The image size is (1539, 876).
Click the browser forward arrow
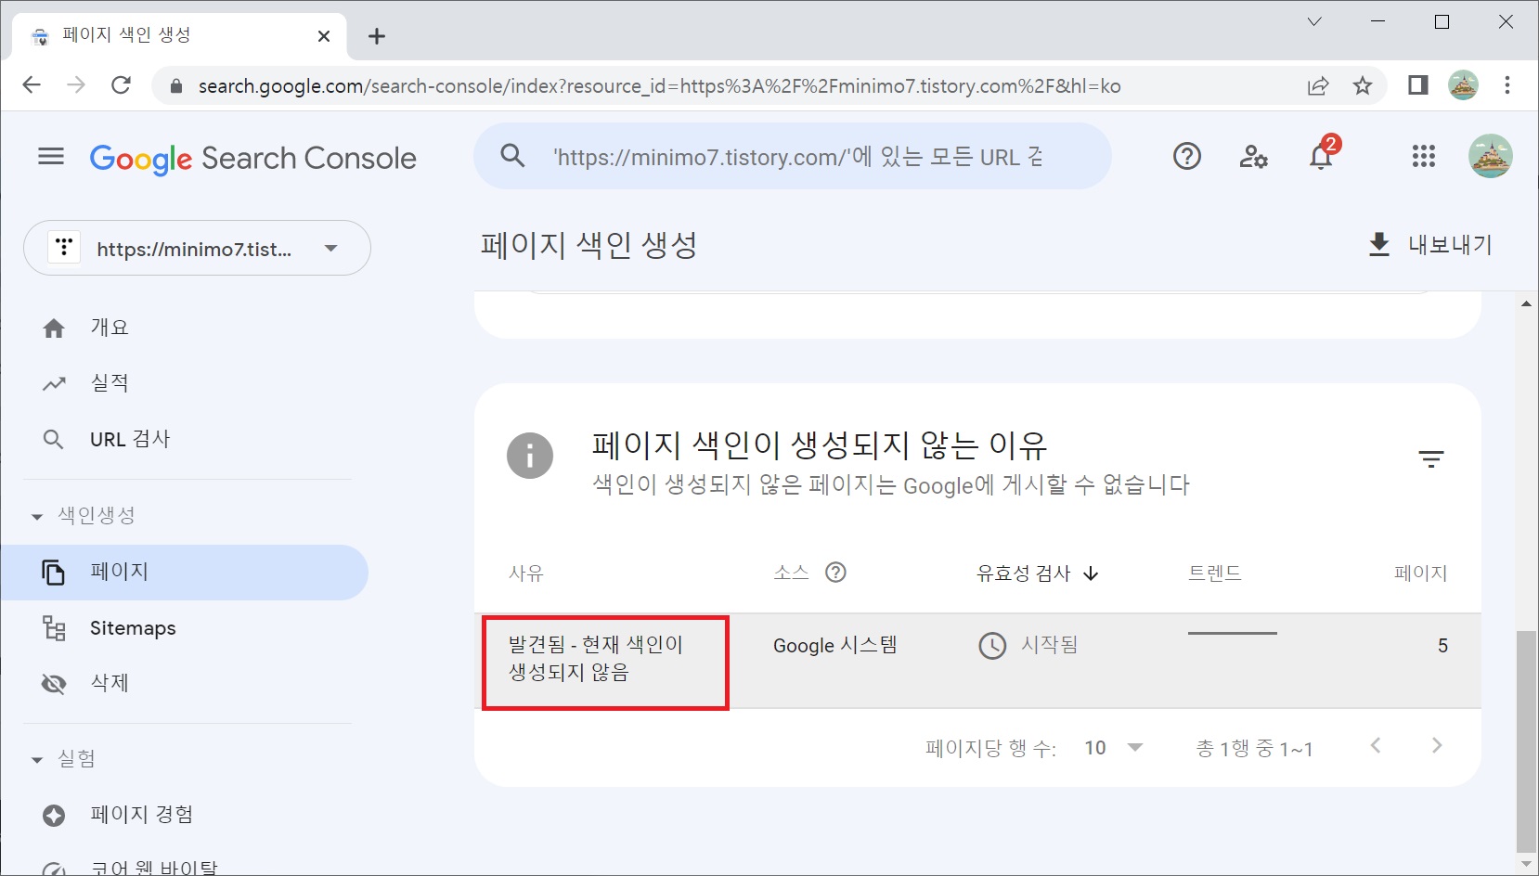tap(76, 85)
